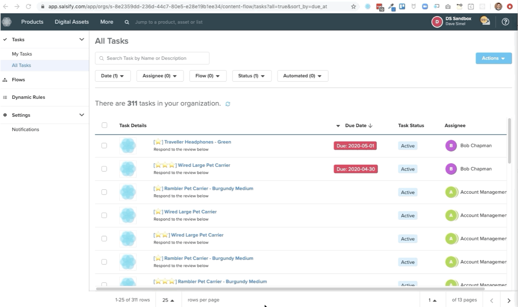The height and width of the screenshot is (307, 518).
Task: Click the search magnifier in the top bar
Action: click(x=126, y=22)
